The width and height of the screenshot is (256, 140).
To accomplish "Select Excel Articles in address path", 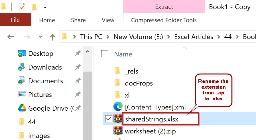I will click(194, 37).
